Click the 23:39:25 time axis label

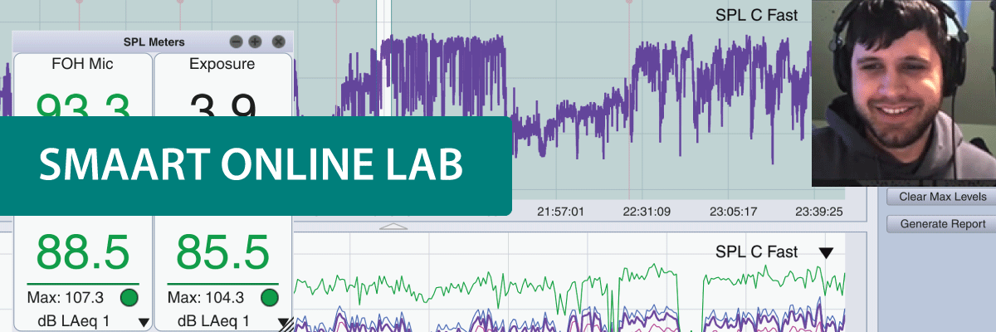[x=819, y=211]
